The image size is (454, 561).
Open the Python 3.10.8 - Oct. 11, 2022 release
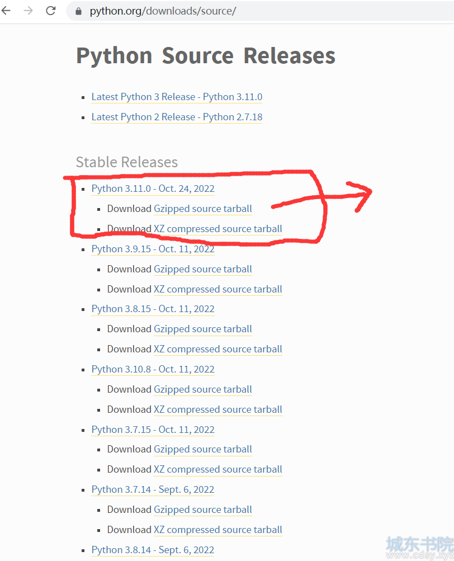click(x=153, y=369)
